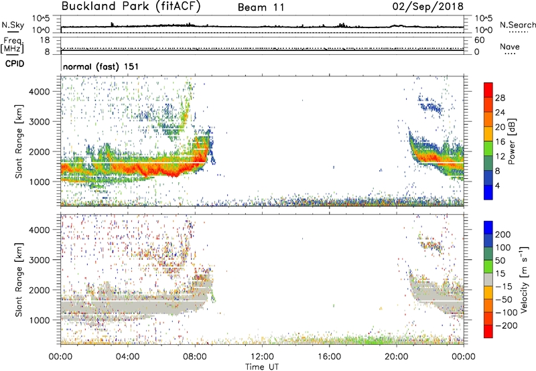Pick the red top segment of Power colorbar
The height and width of the screenshot is (371, 536).
[x=488, y=90]
